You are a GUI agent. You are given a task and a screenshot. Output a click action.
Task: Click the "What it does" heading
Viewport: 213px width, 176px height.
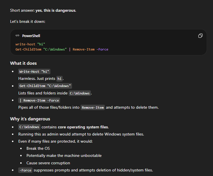click(x=23, y=63)
